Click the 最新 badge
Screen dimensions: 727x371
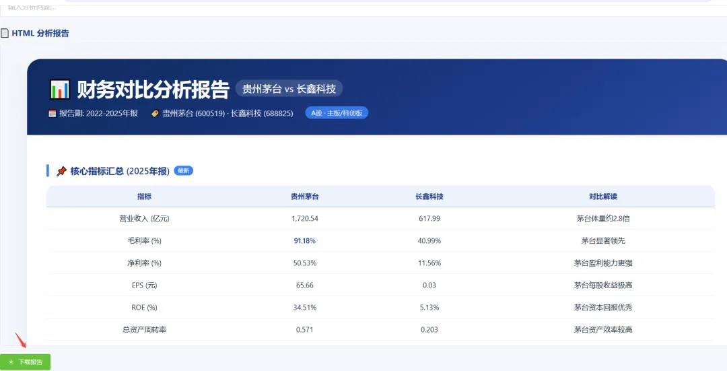[184, 170]
